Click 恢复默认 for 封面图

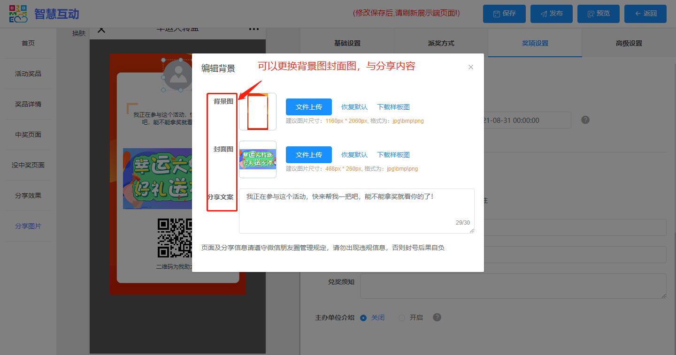click(354, 155)
